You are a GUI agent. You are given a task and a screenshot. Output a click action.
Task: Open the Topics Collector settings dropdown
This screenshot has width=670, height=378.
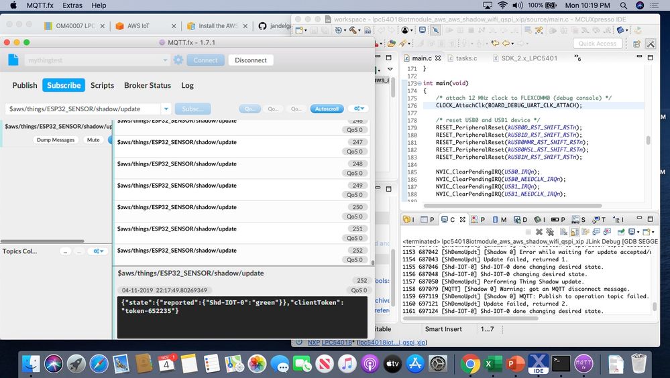tap(99, 251)
